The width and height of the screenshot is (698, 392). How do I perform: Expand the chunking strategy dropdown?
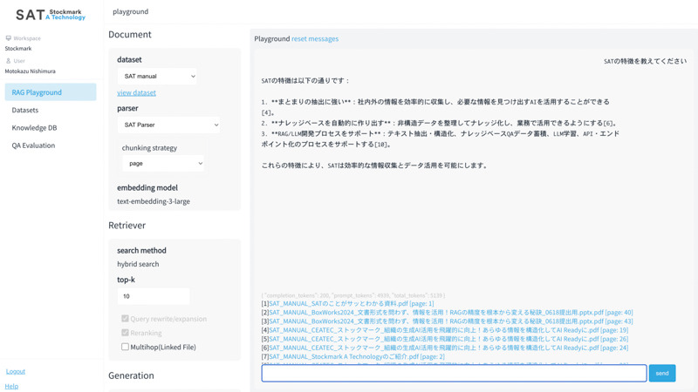click(163, 164)
